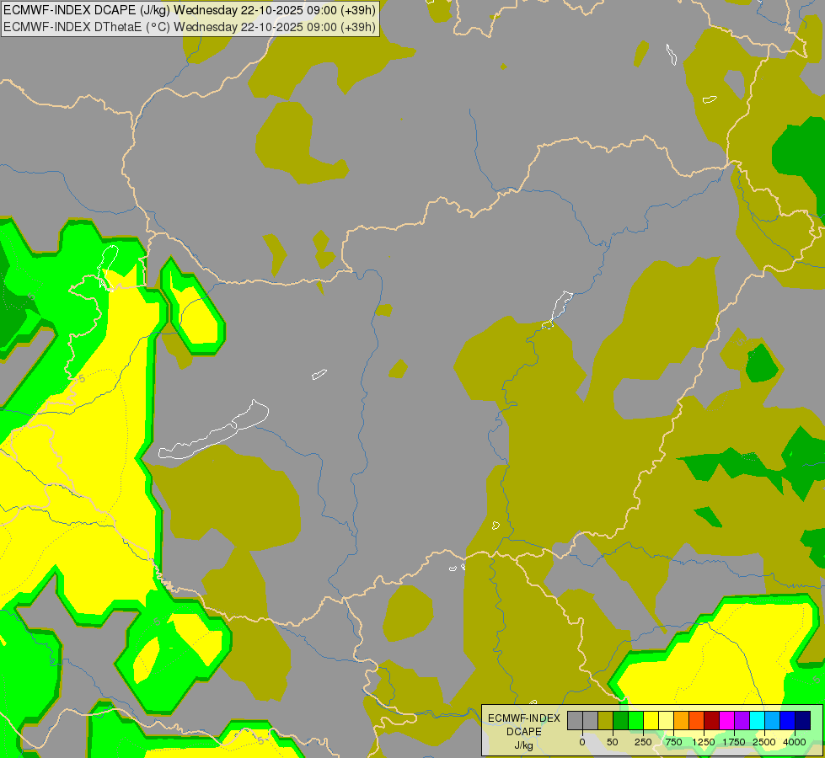This screenshot has height=758, width=825.
Task: Click the cyan legend swatch
Action: [x=757, y=721]
